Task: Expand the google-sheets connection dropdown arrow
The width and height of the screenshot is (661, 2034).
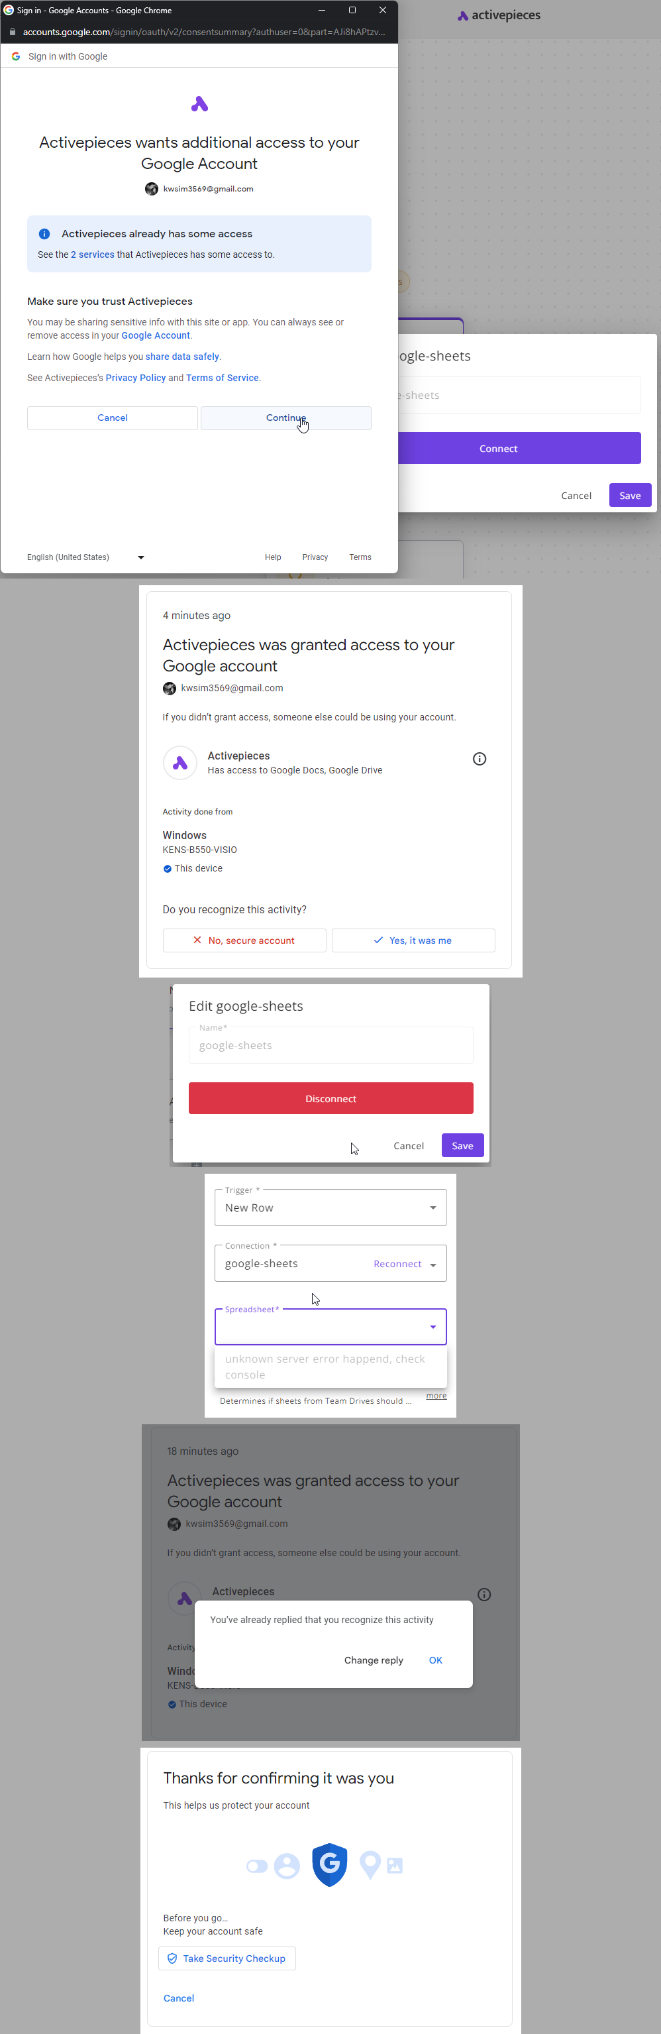Action: pos(433,1265)
